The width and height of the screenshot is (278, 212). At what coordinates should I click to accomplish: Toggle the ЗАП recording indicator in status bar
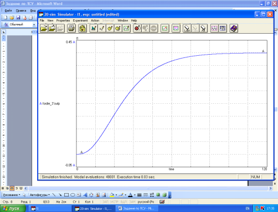[105, 202]
